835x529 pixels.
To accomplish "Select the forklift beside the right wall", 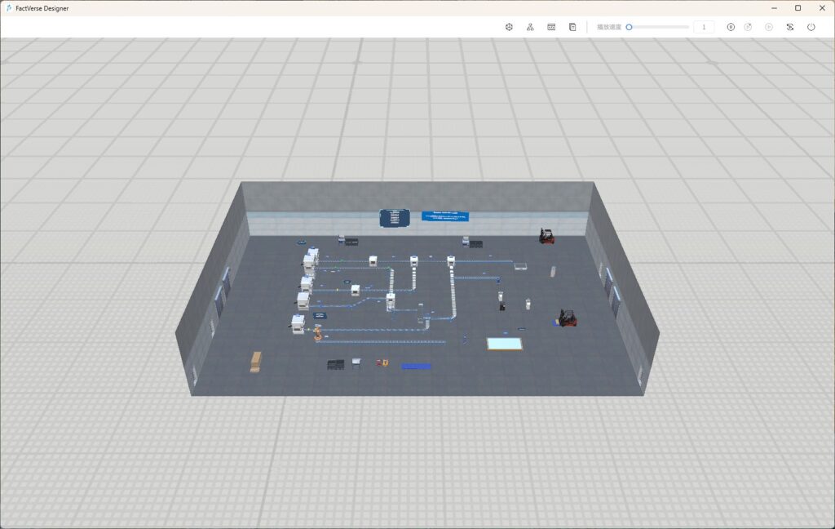I will [567, 318].
